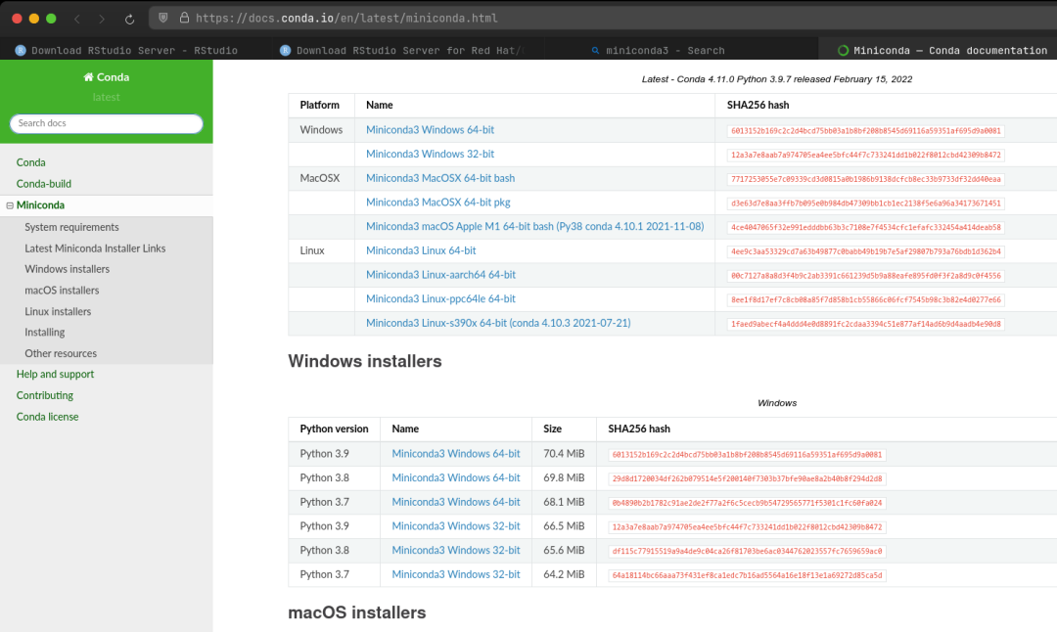Click the 64.2 MiB size cell
The image size is (1057, 632).
pos(565,574)
